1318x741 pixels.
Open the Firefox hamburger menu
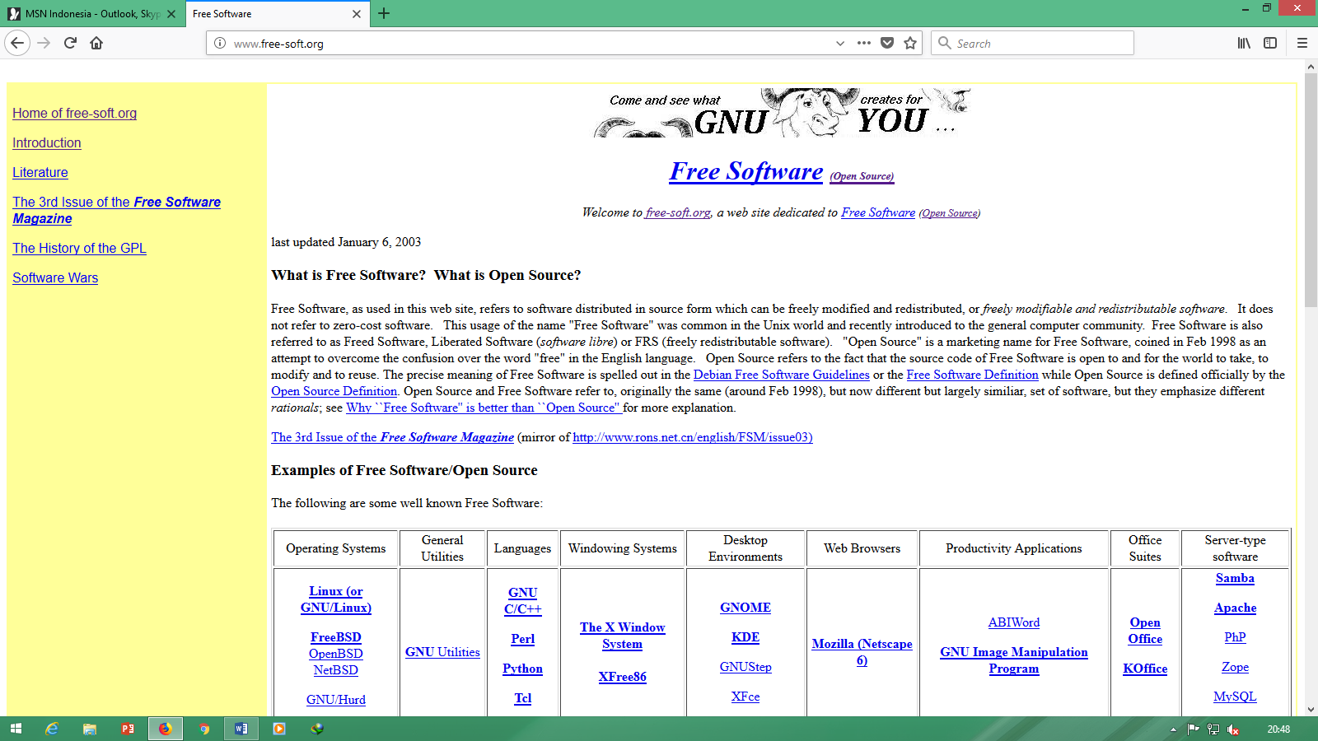point(1302,43)
